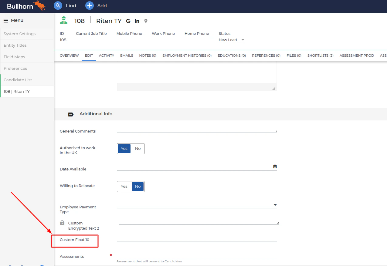Image resolution: width=387 pixels, height=266 pixels.
Task: Open the LinkedIn icon beside candidate name
Action: [x=137, y=21]
